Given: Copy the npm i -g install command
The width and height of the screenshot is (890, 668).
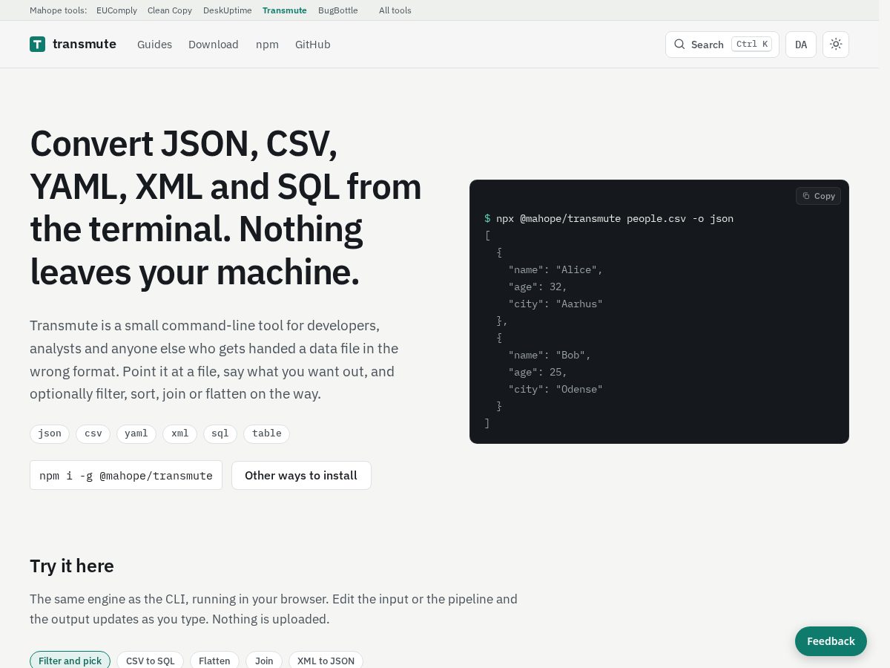Looking at the screenshot, I should (126, 475).
